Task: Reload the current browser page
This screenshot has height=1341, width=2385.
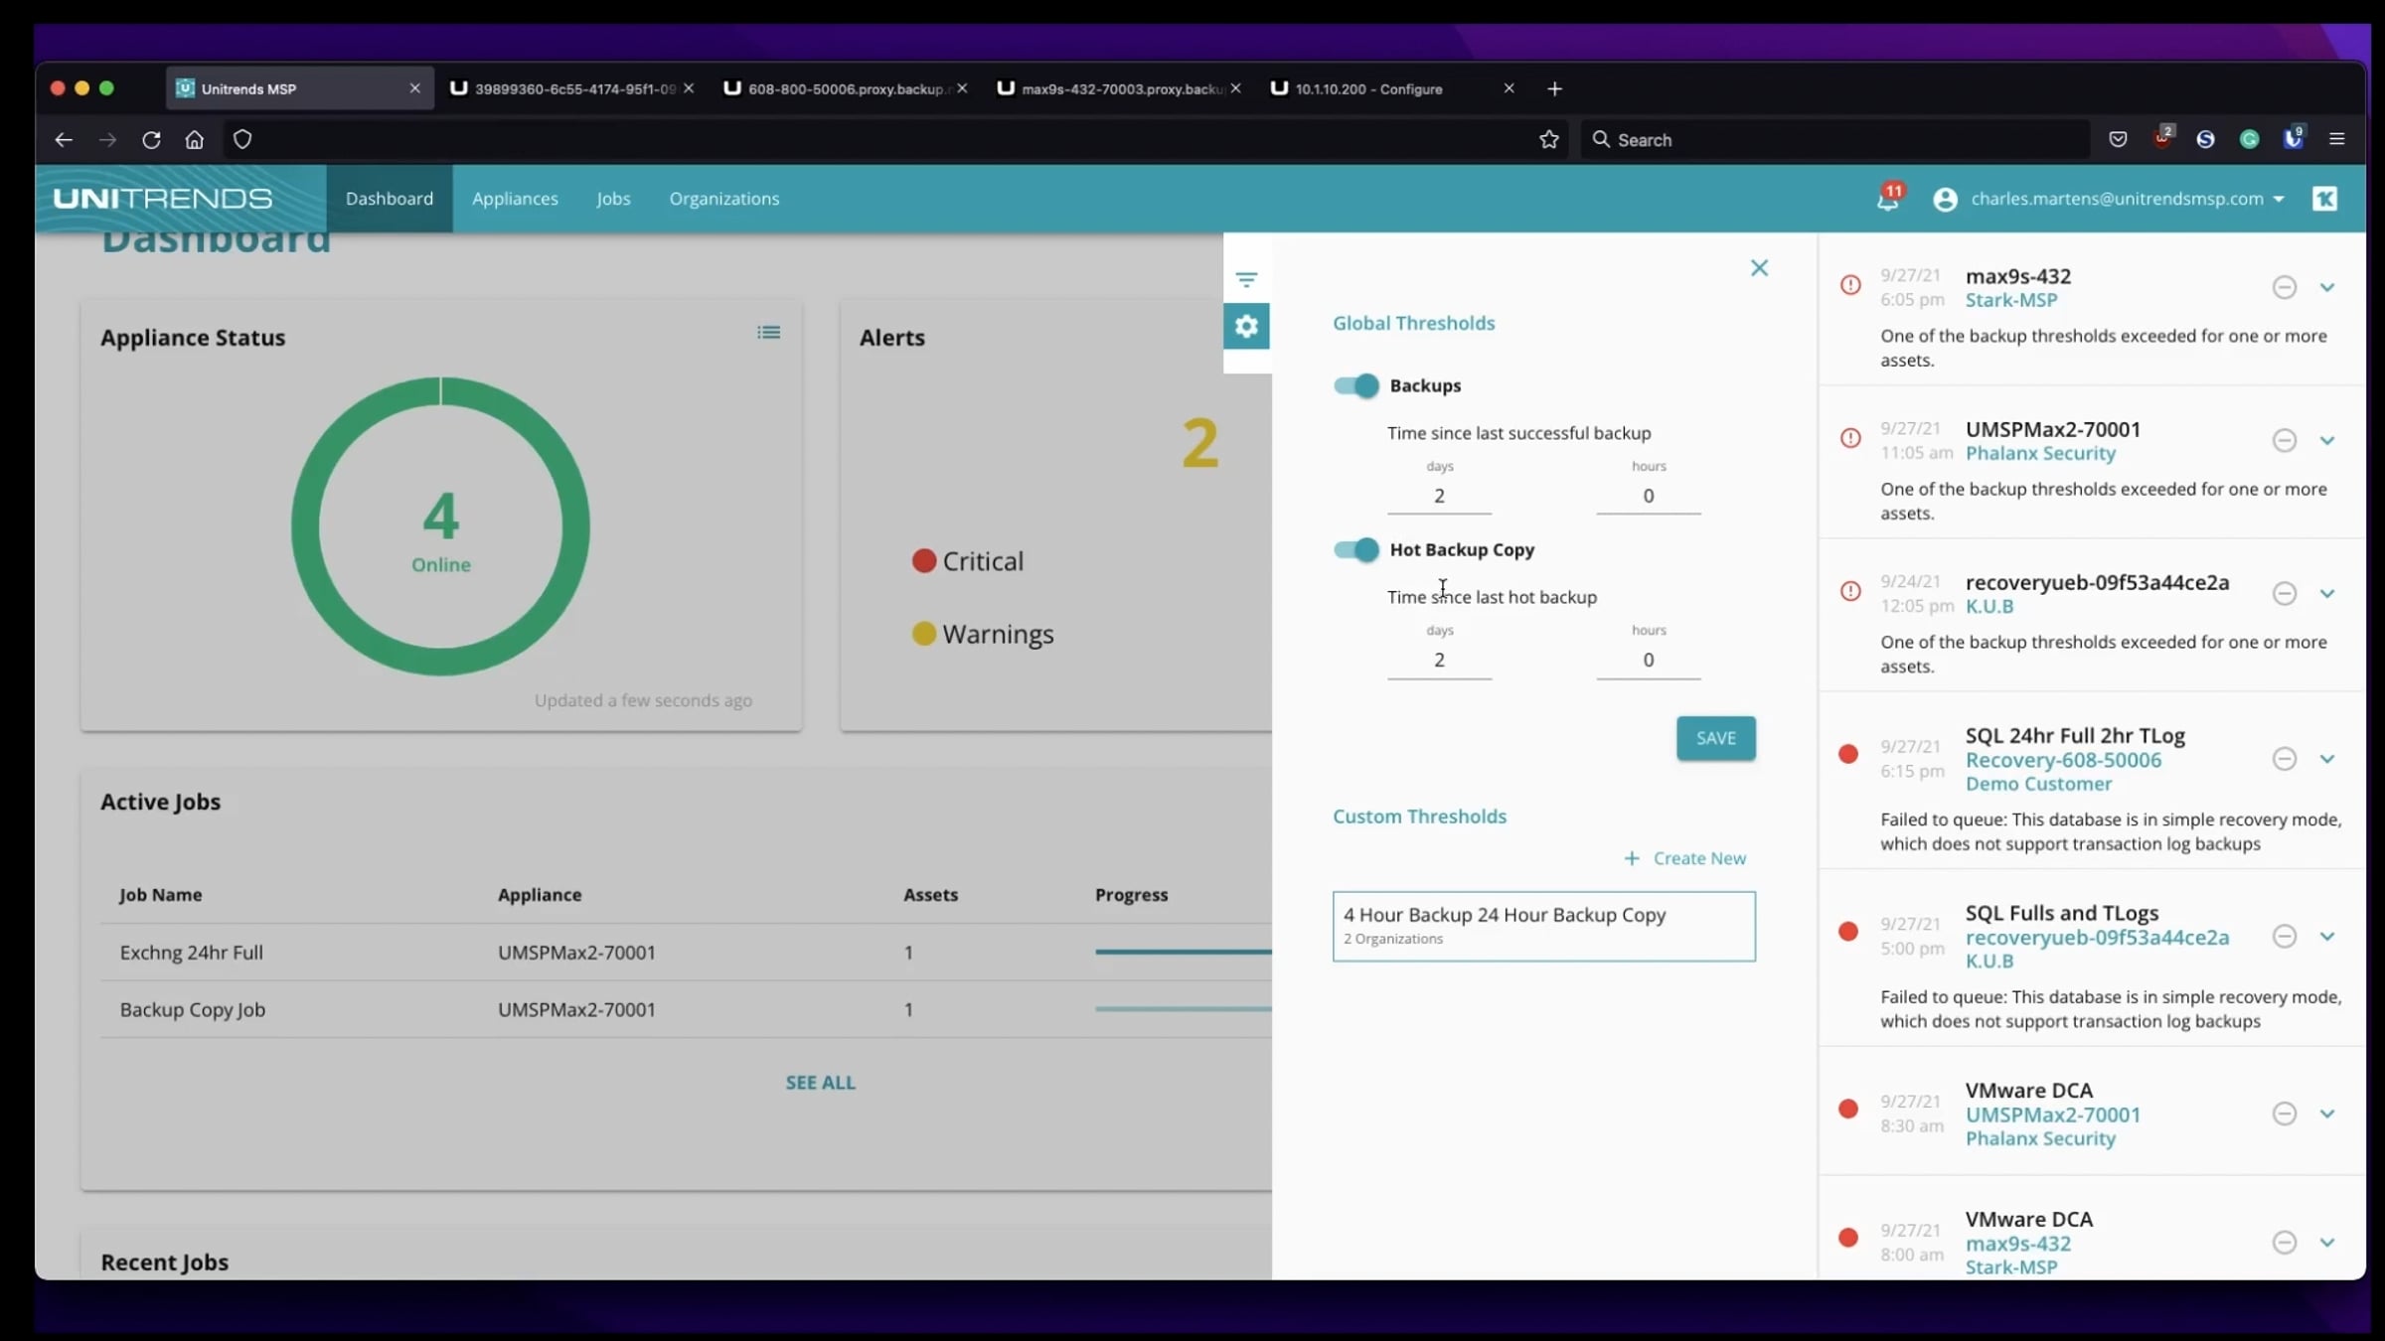Action: click(151, 140)
